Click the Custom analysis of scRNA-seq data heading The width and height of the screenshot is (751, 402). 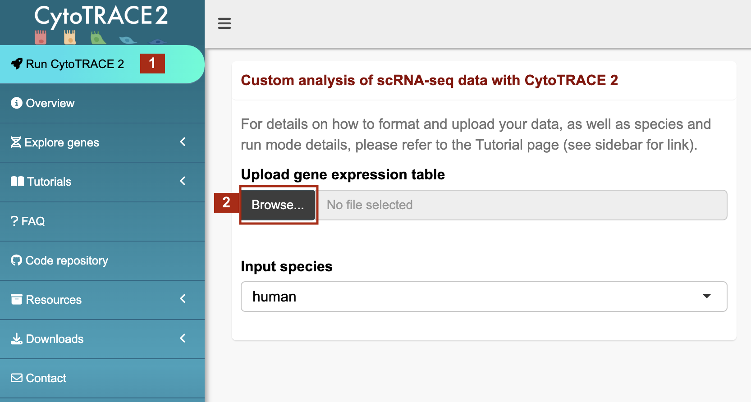(430, 80)
